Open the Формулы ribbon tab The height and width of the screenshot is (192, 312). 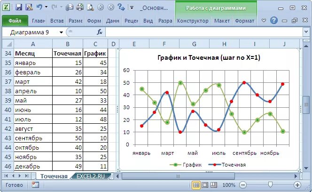(94, 21)
